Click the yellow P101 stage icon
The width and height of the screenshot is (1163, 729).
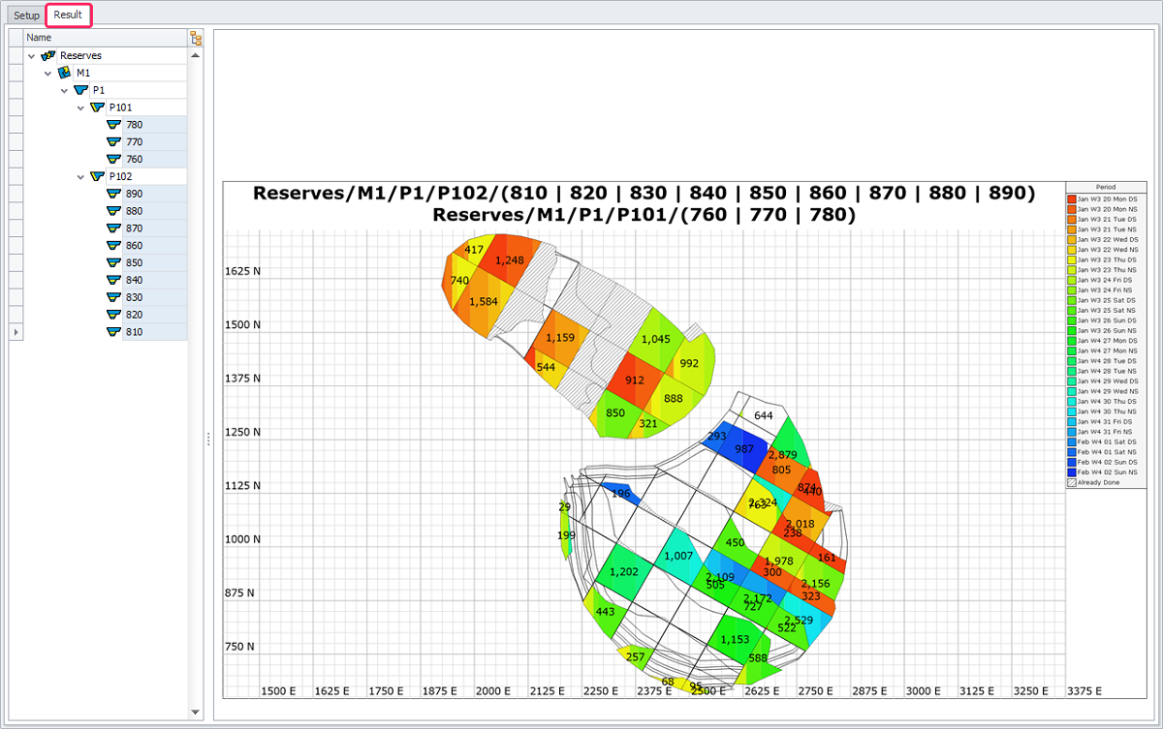(x=97, y=107)
